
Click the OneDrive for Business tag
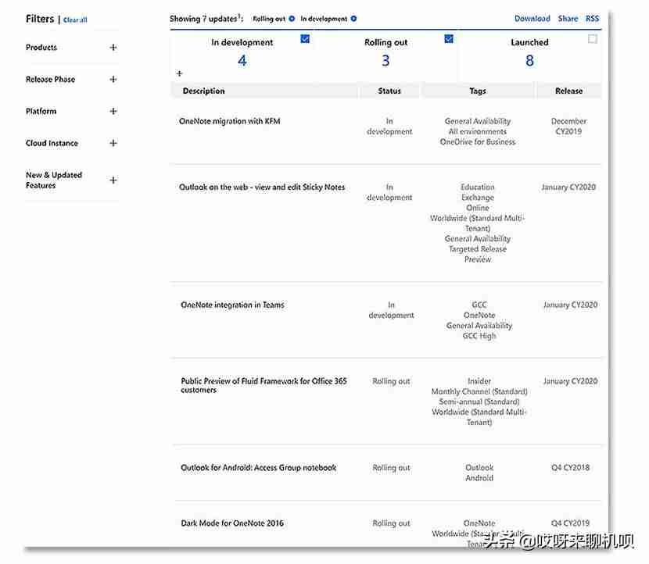(x=478, y=142)
